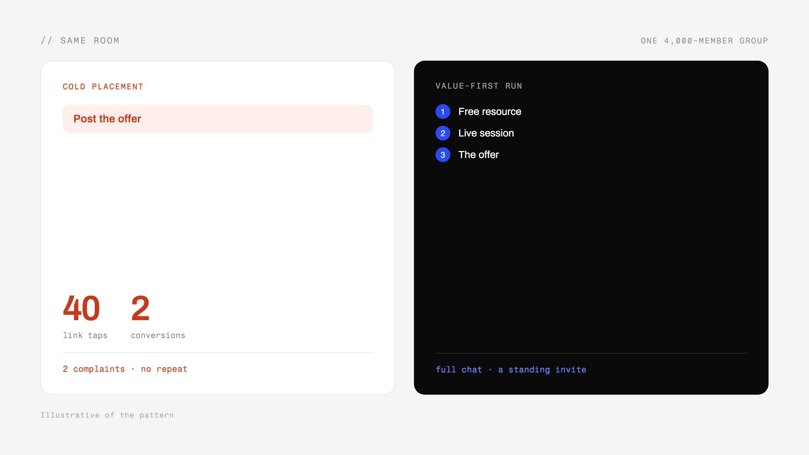Click the large number 2 above conversions
Viewport: 809px width, 455px height.
[x=140, y=308]
